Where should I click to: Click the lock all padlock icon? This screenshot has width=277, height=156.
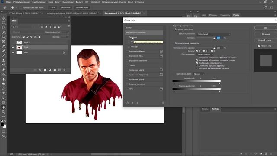[x=39, y=37]
